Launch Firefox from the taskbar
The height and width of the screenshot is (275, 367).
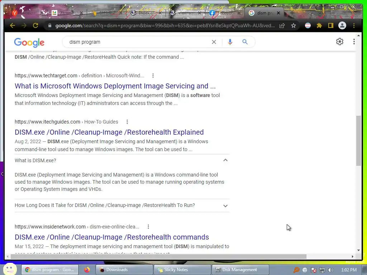point(87,270)
